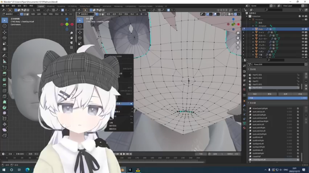Select the Shrink/Fatten tool
This screenshot has width=309, height=173.
coord(5,124)
